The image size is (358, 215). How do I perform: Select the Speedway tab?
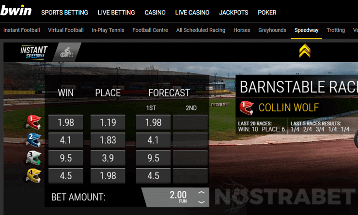(x=306, y=30)
